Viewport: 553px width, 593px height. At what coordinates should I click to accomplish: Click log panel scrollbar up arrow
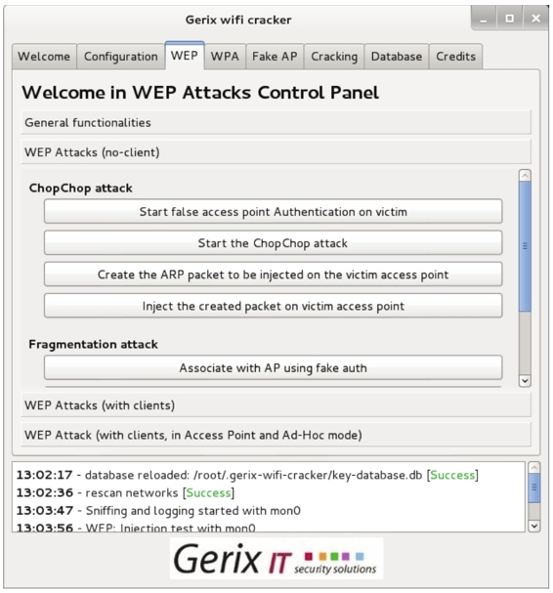point(534,468)
